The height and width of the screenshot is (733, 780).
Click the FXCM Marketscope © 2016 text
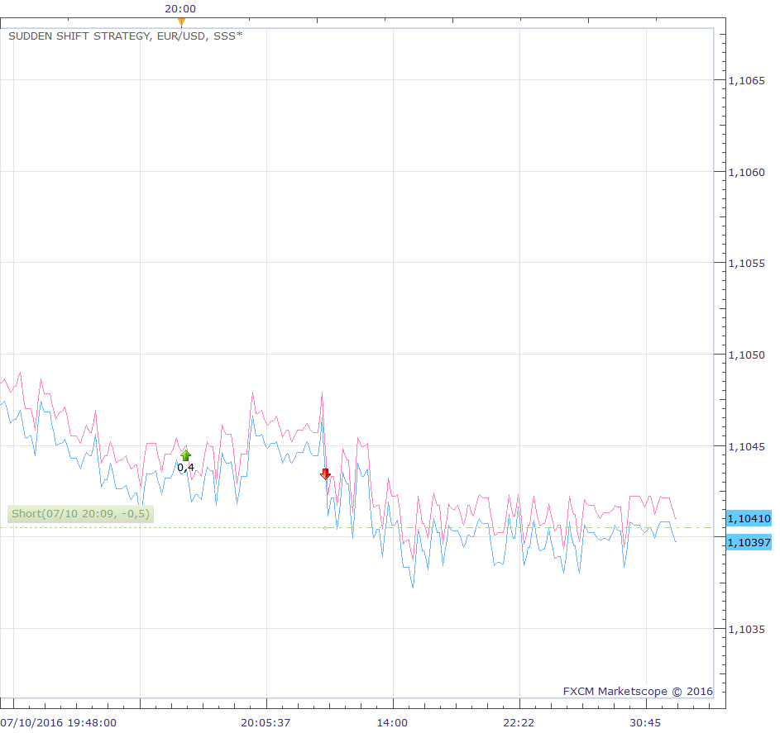638,691
